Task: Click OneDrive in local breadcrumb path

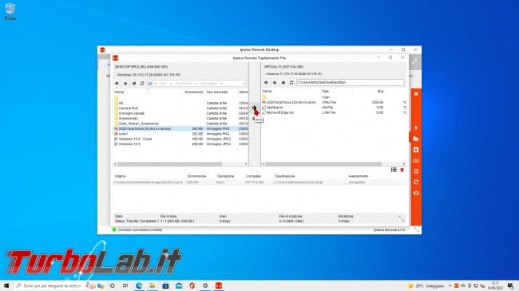Action: (x=184, y=84)
